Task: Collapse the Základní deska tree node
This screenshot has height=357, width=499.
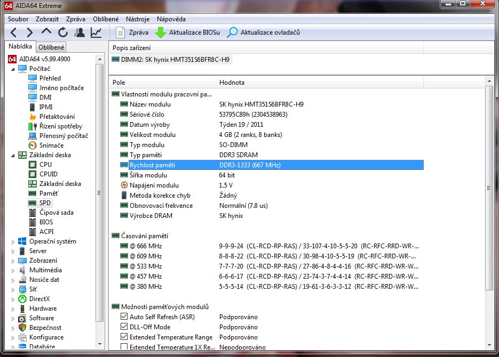Action: pos(13,155)
